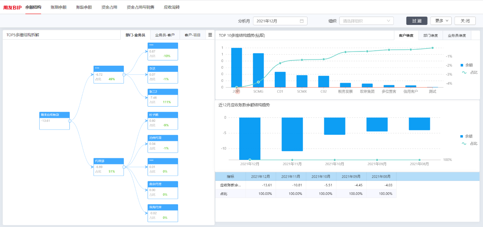Open the 更多 dropdown button

pos(441,21)
